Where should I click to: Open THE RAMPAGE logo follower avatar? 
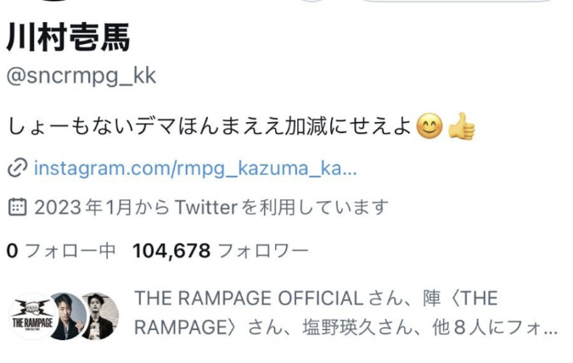[32, 316]
